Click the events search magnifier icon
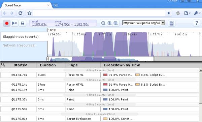This screenshot has width=202, height=122. (3, 65)
